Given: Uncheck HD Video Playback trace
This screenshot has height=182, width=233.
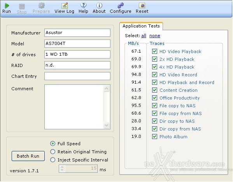Looking at the screenshot, I should [154, 52].
